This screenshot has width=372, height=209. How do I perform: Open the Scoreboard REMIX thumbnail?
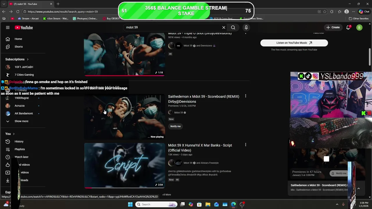124,117
